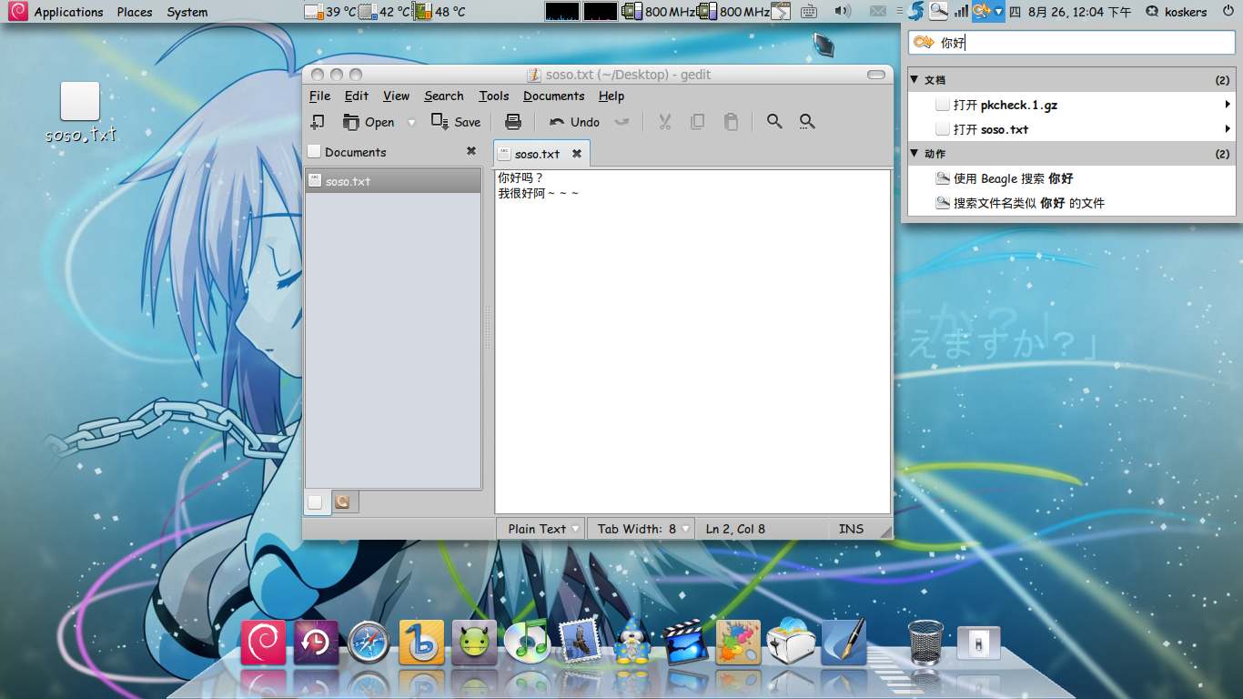Open the Edit menu in gedit

pos(357,96)
